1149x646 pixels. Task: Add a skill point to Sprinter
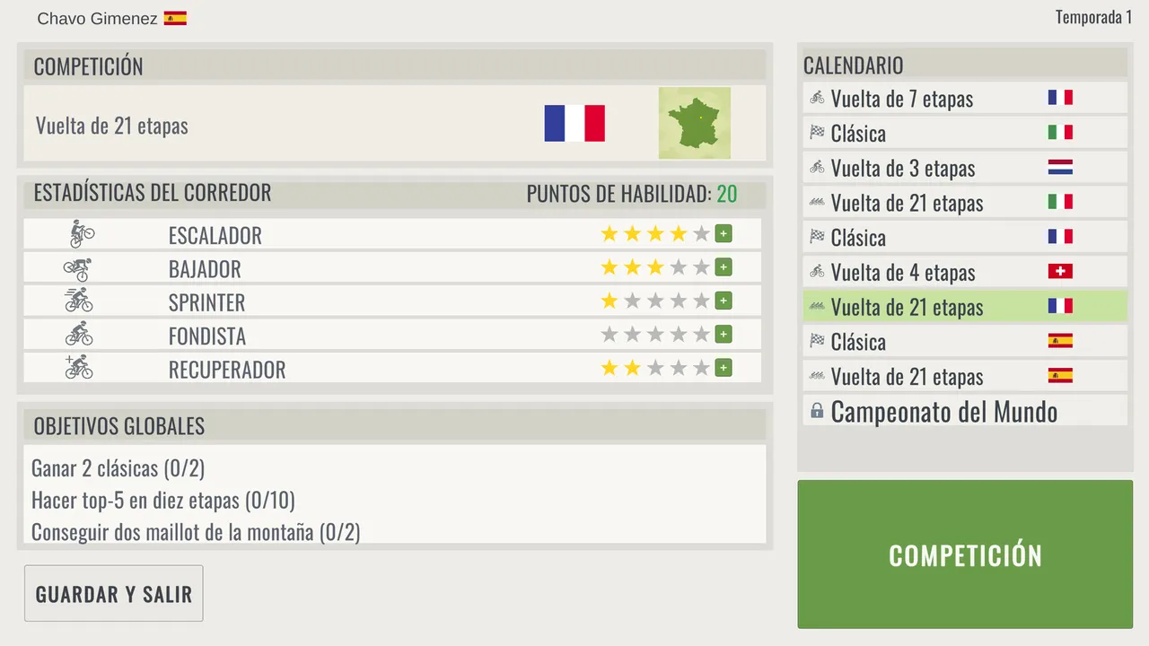[x=724, y=301]
